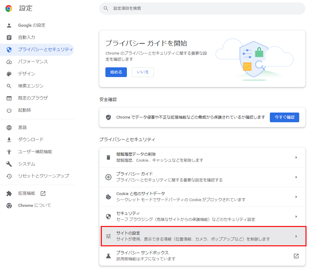Viewport: 318px width, 273px height.
Task: Open the external link icon on プライバシー サンドボックス row
Action: click(x=296, y=256)
